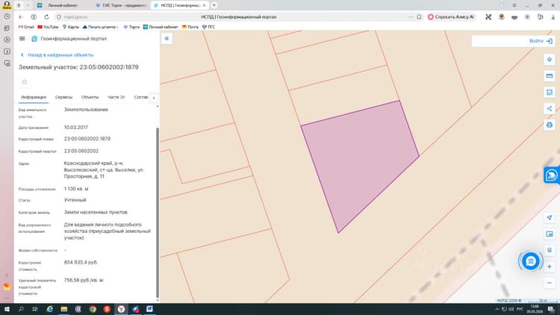Open Word from the taskbar

click(x=149, y=309)
